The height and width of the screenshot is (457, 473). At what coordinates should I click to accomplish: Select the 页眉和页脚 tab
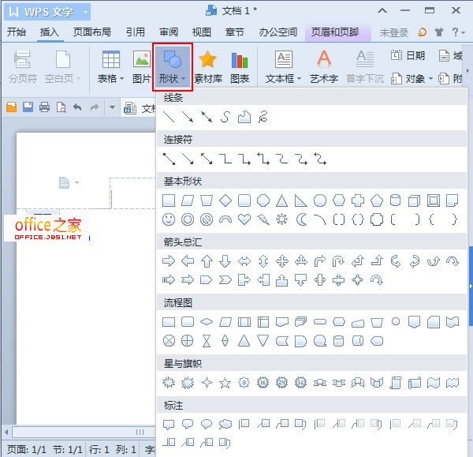pyautogui.click(x=335, y=32)
